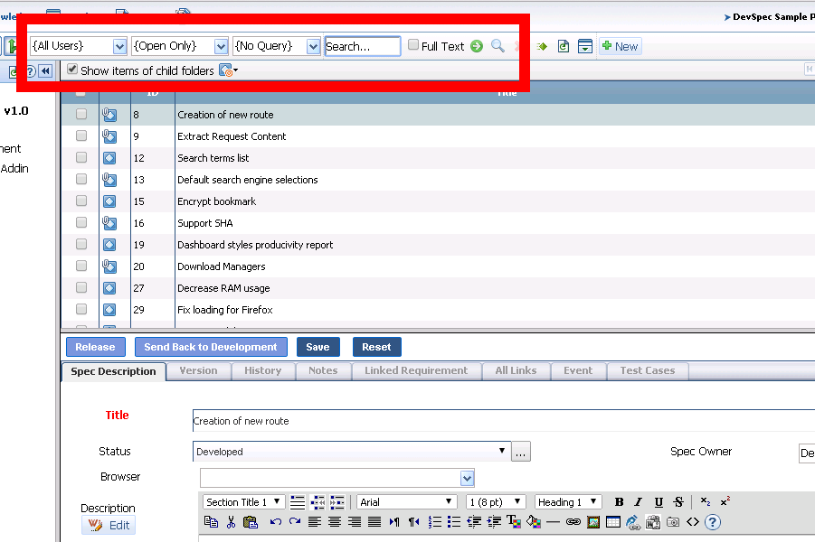
Task: Enable the Full Text search checkbox
Action: click(x=412, y=45)
